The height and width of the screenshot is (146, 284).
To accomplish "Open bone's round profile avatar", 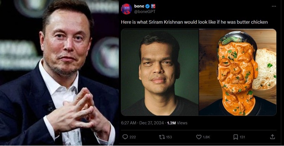I will (x=127, y=9).
